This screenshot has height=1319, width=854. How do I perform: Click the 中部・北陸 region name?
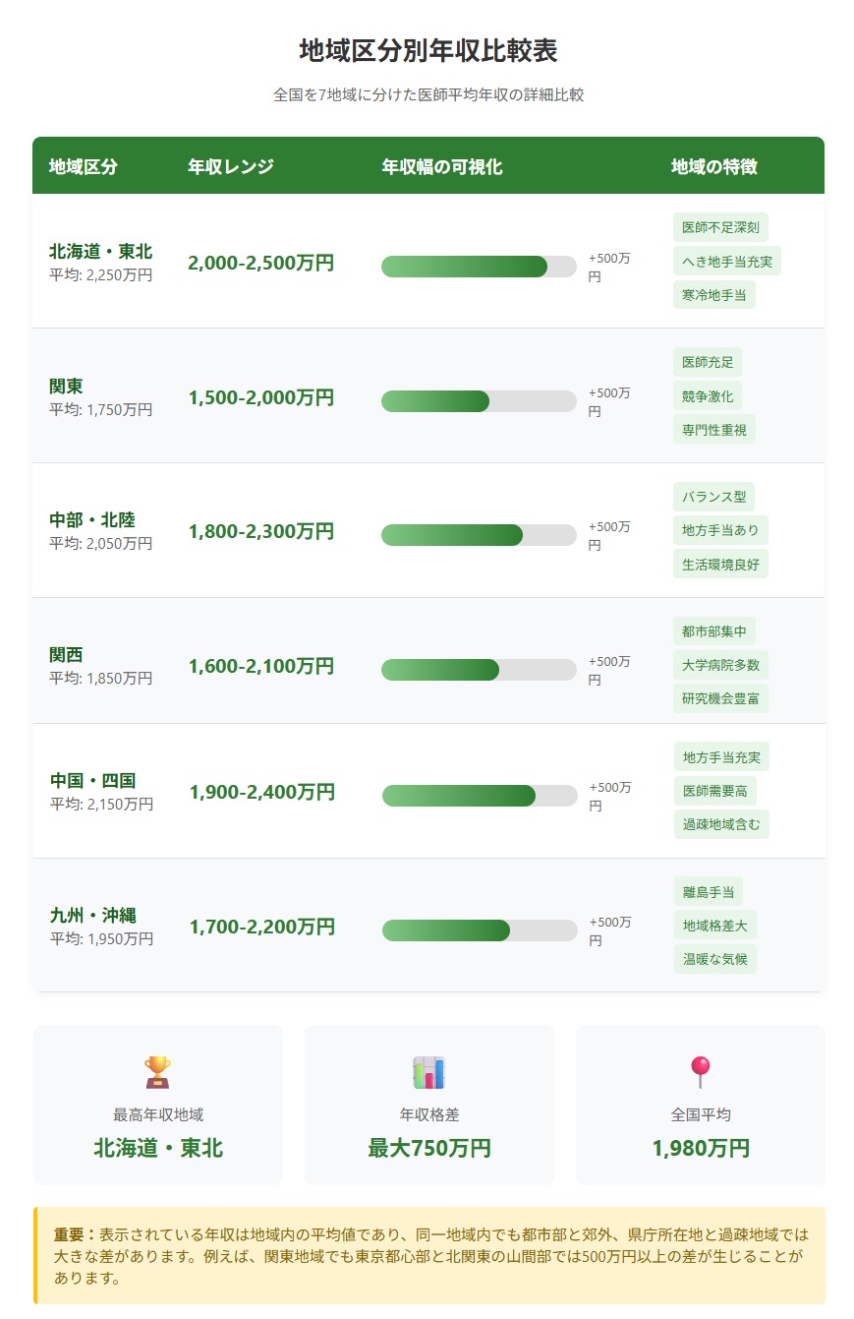pyautogui.click(x=92, y=519)
